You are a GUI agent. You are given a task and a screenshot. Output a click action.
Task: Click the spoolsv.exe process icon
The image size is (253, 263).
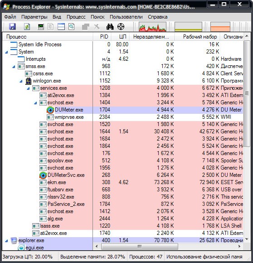click(43, 161)
